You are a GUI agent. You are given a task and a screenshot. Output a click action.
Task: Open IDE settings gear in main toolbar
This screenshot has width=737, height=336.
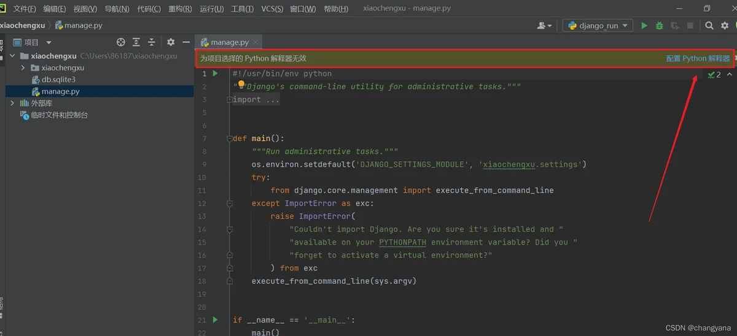point(725,26)
